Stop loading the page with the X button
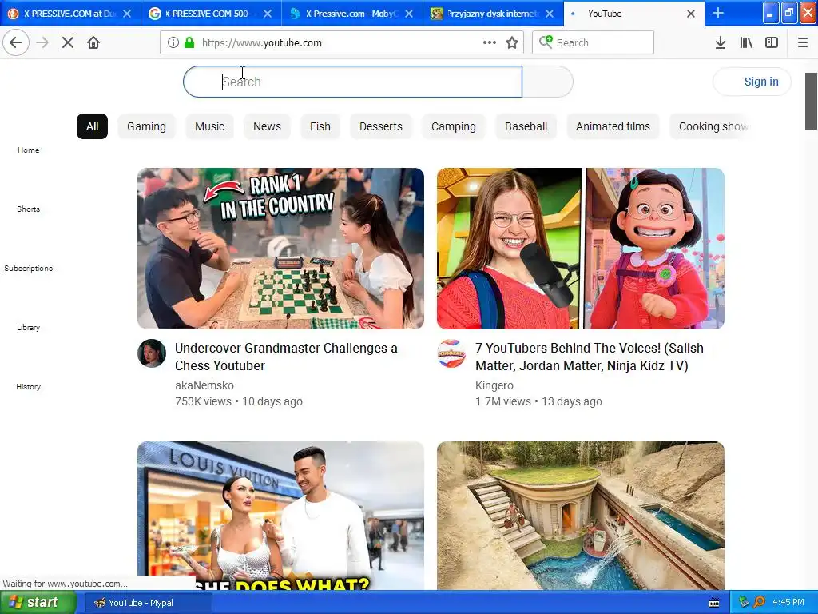 pos(68,42)
